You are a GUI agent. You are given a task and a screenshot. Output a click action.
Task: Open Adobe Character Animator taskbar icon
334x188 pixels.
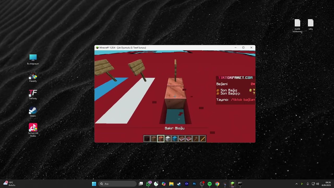pos(187,184)
